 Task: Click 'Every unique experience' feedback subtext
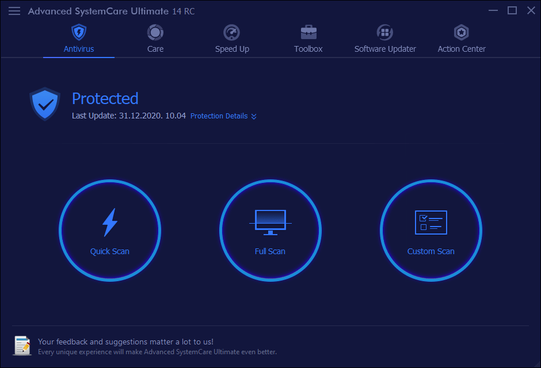(x=157, y=352)
